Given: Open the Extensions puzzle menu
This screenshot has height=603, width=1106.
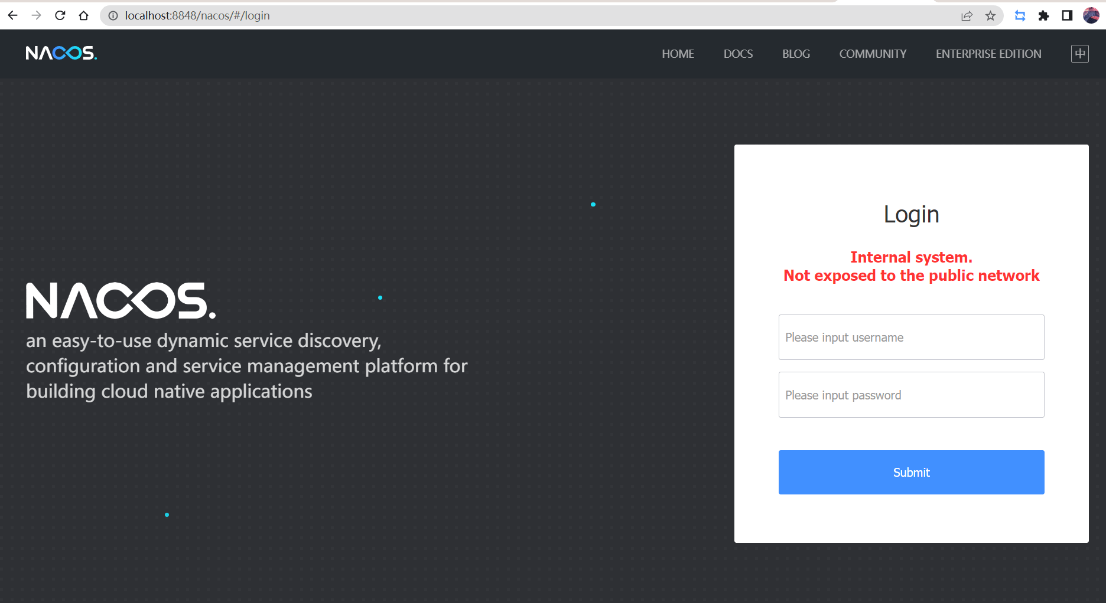Looking at the screenshot, I should 1043,16.
